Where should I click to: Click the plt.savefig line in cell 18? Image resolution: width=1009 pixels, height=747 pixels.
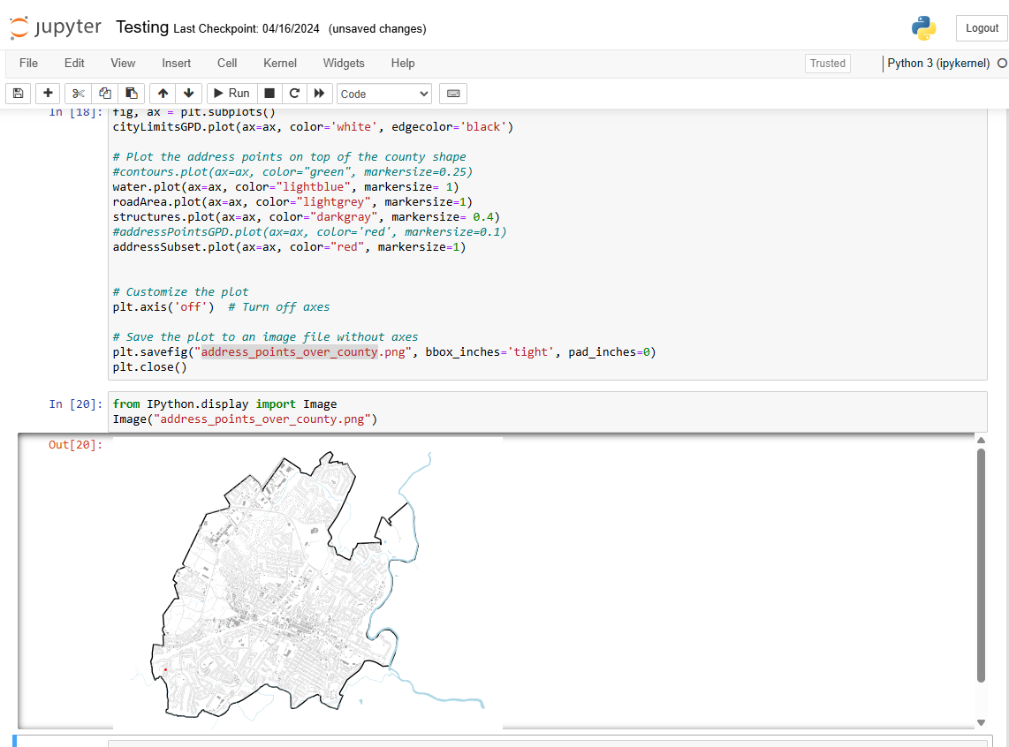[384, 352]
